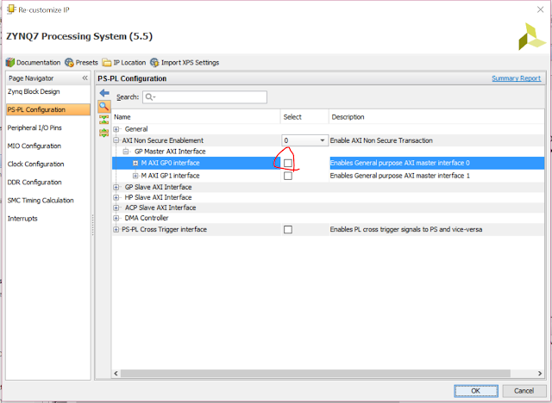Click 'Enables PL cross trigger signals' description
The image size is (552, 403).
point(406,229)
